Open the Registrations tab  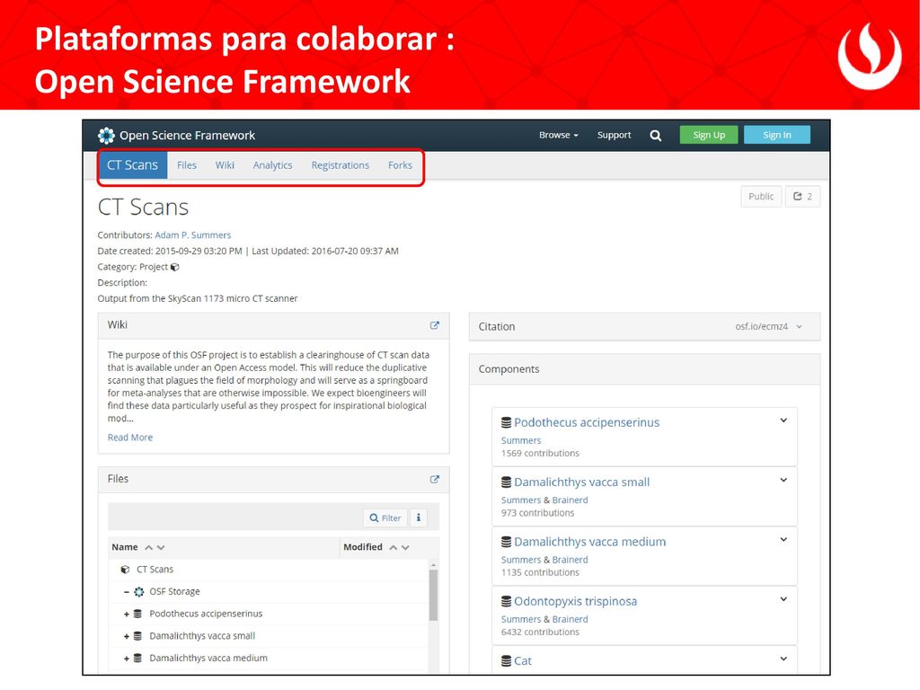(341, 165)
